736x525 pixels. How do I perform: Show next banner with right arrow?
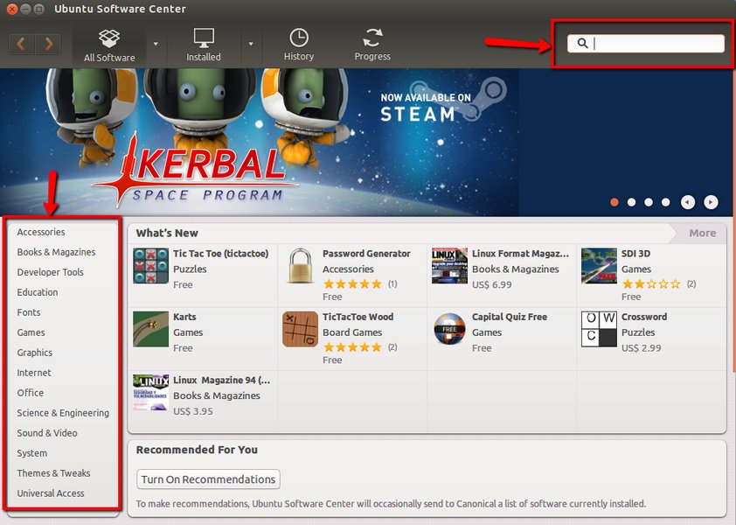[x=711, y=202]
